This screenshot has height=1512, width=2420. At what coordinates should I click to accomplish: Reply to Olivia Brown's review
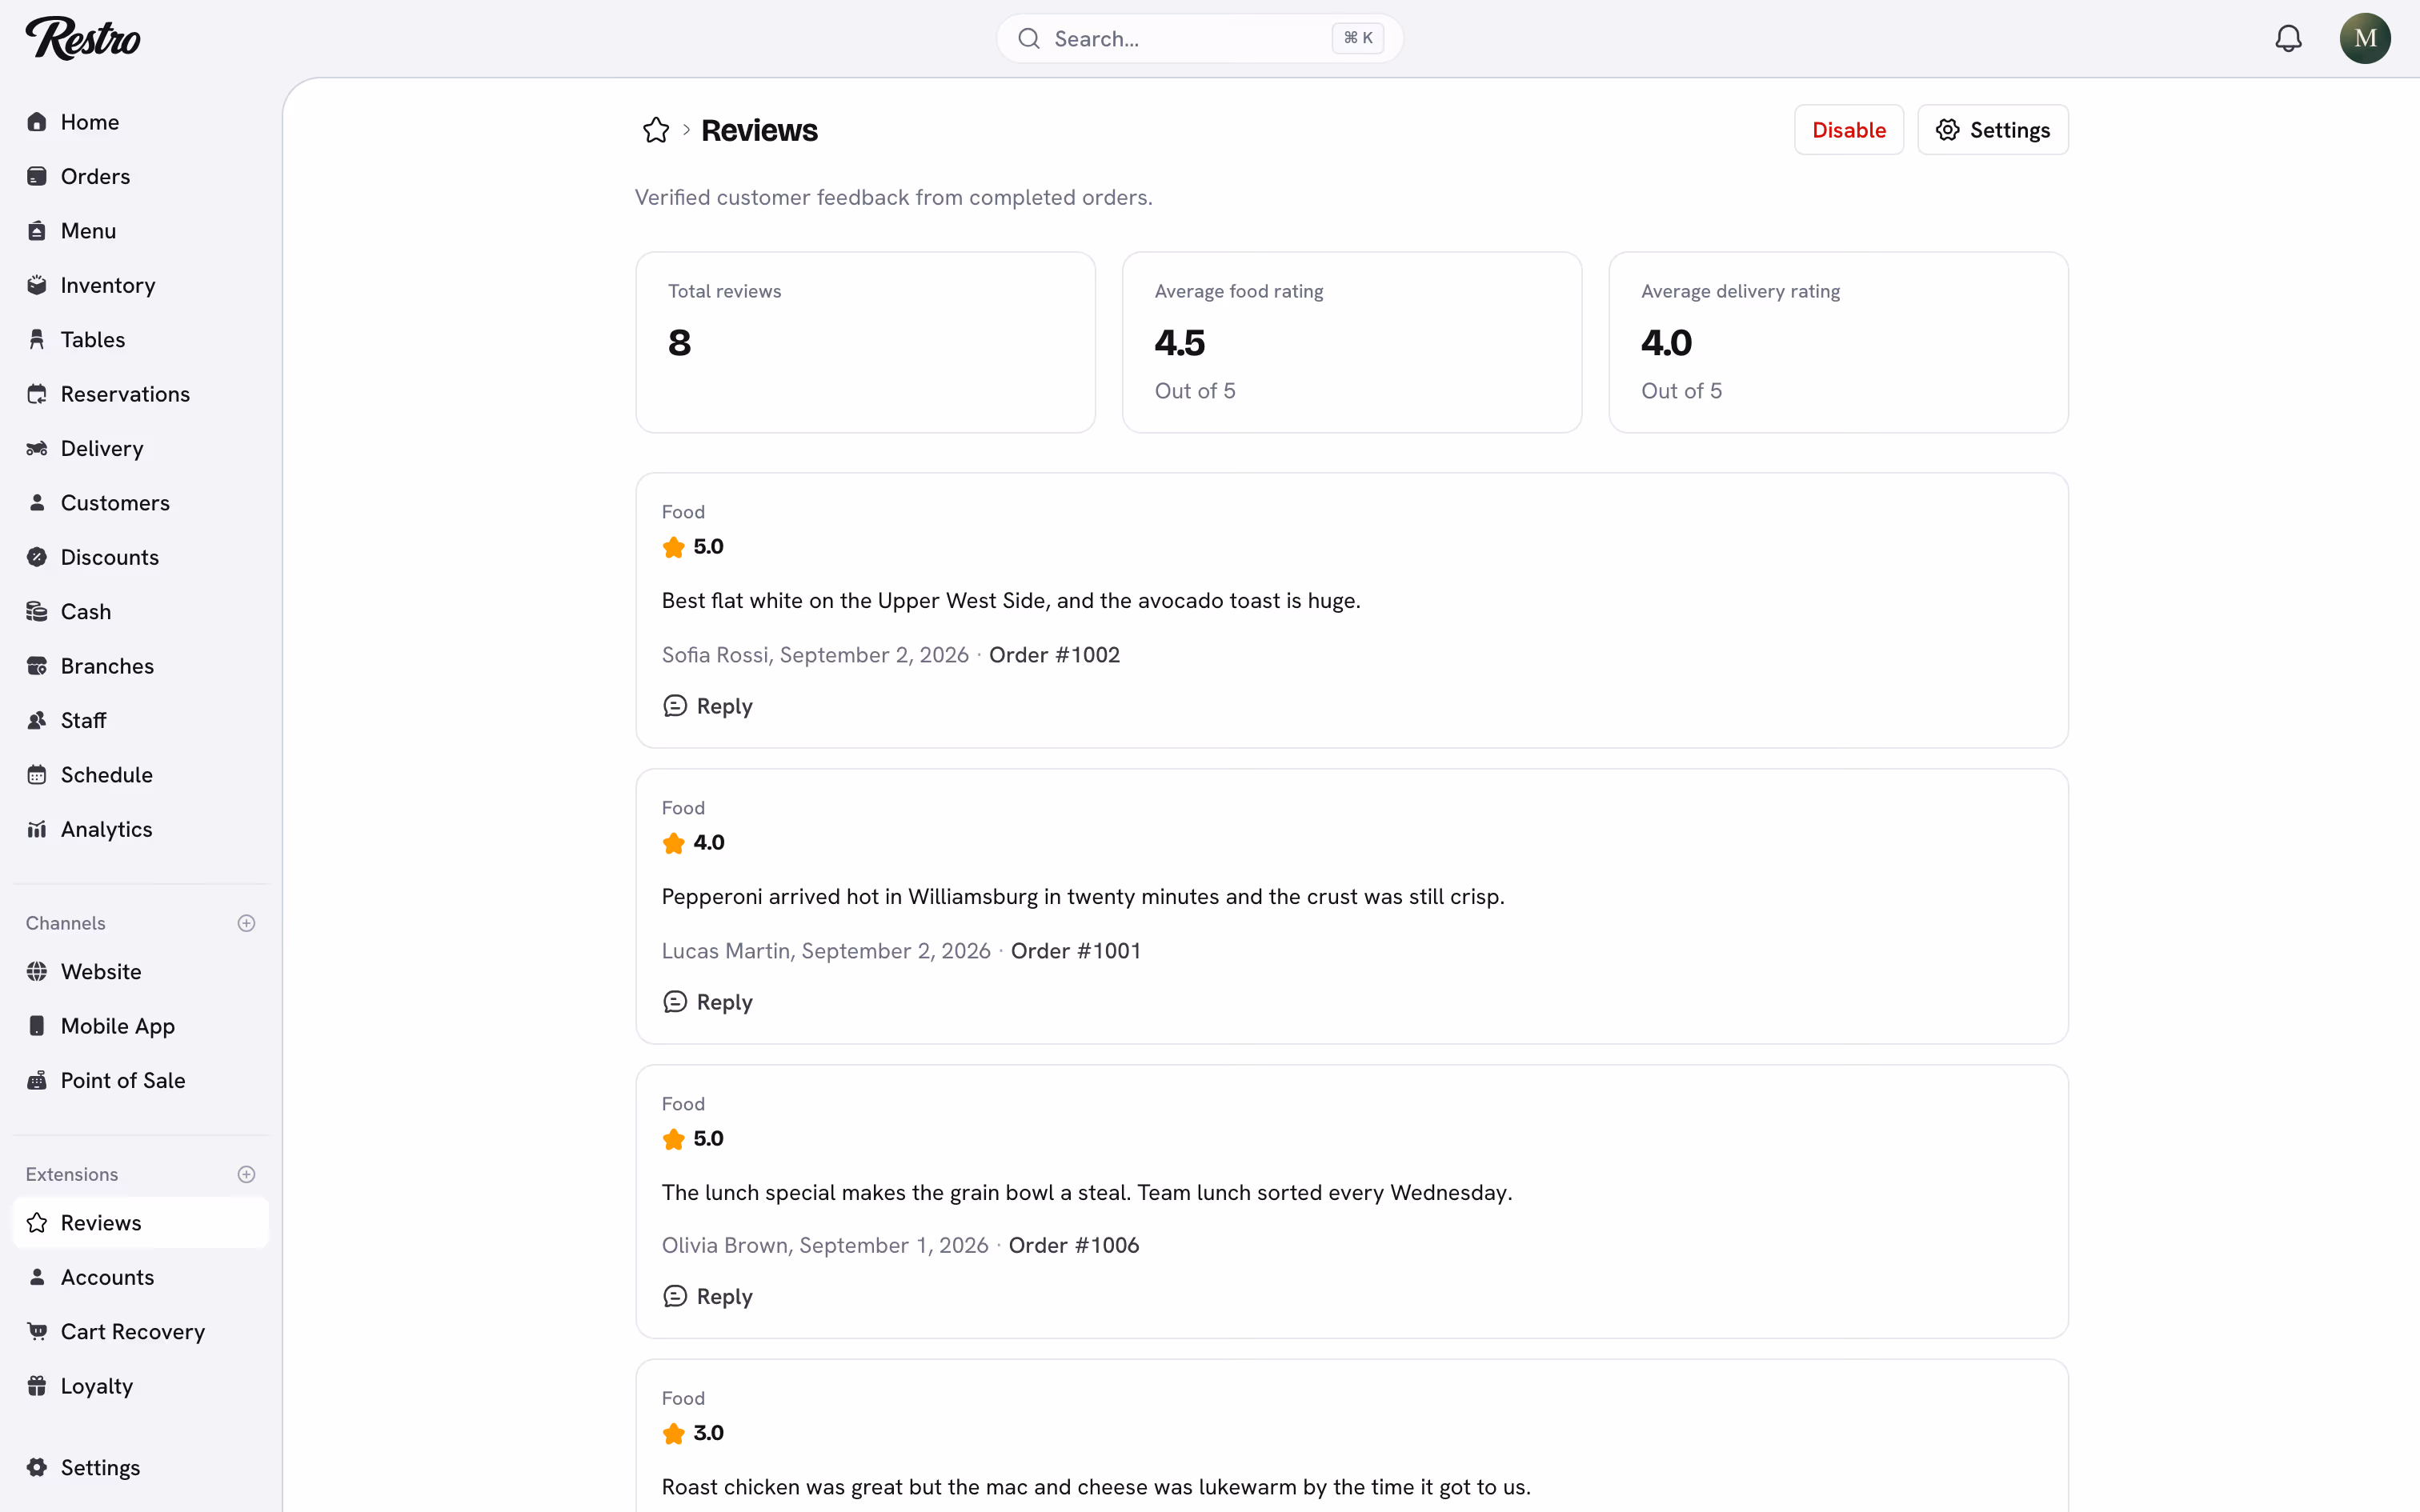point(707,1296)
